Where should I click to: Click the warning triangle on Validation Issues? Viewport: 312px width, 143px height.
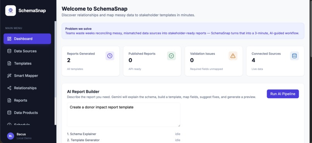233,56
